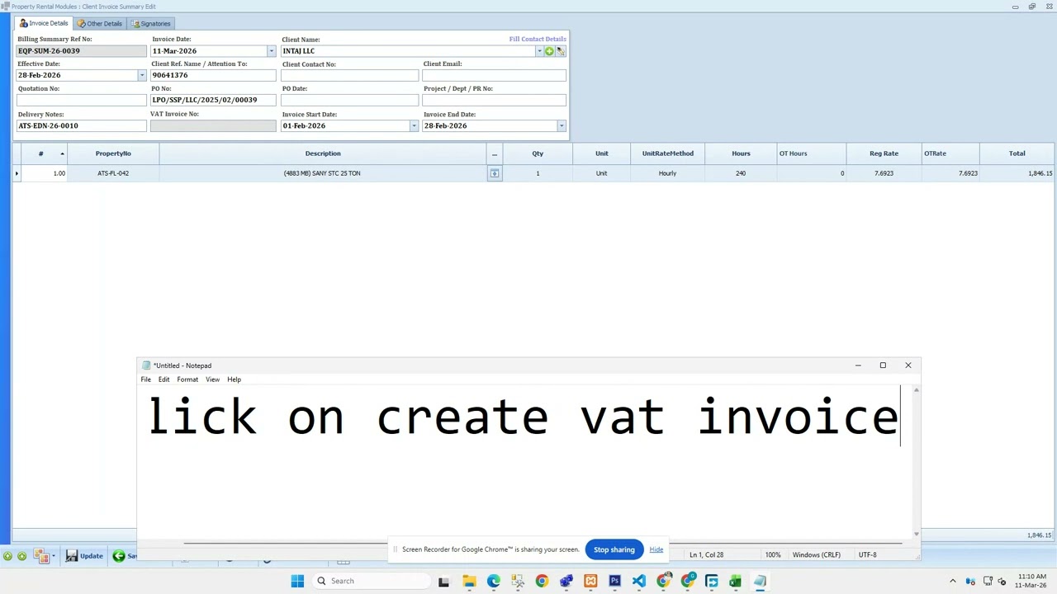Click the green add client icon
The image size is (1057, 594).
(x=549, y=51)
